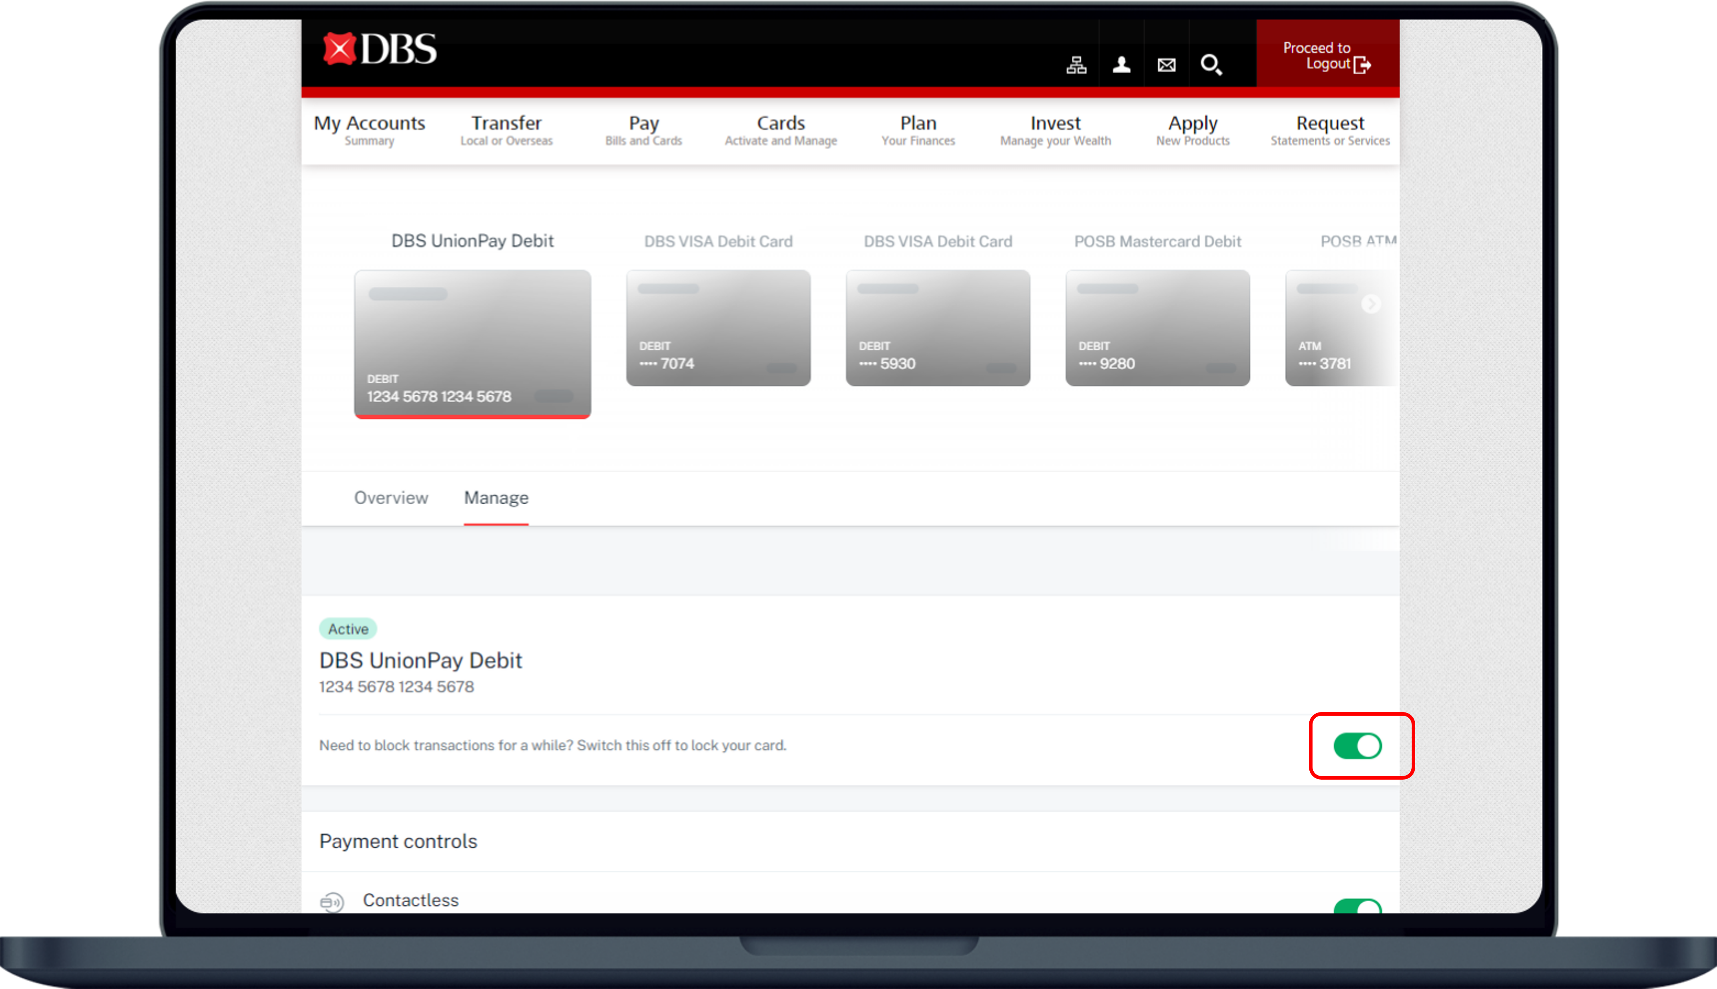Open the Cards Activate and Manage menu
Viewport: 1717px width, 989px height.
tap(779, 129)
